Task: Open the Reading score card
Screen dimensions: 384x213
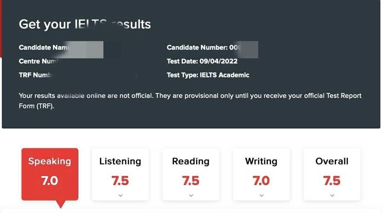Action: 191,174
